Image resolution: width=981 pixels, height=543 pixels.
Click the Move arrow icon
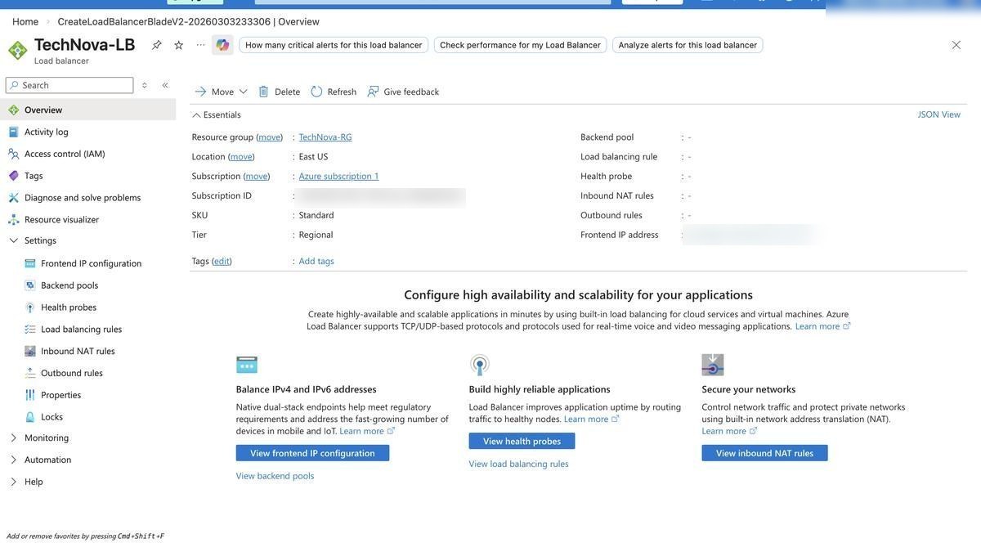[x=200, y=92]
